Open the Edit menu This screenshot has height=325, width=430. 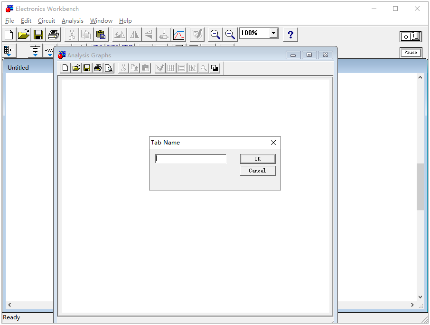pyautogui.click(x=26, y=21)
